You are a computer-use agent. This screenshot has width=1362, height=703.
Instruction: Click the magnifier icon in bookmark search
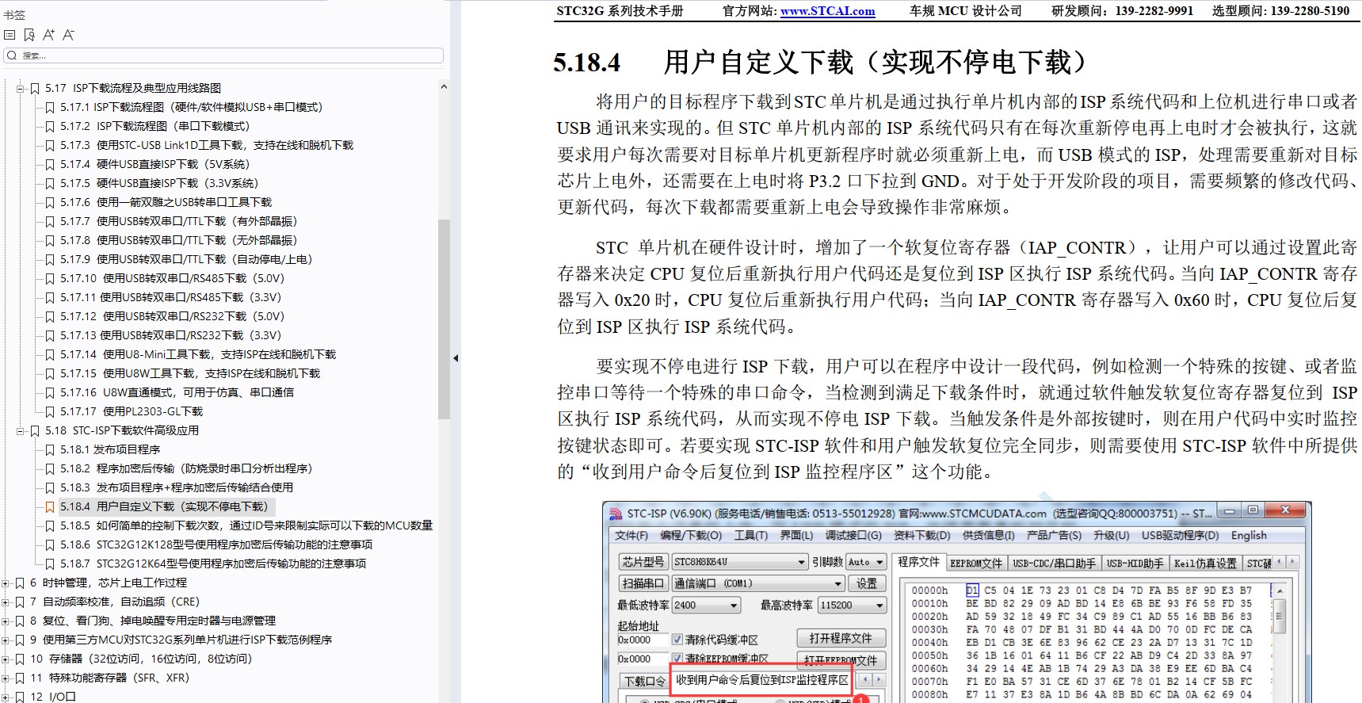click(x=12, y=55)
